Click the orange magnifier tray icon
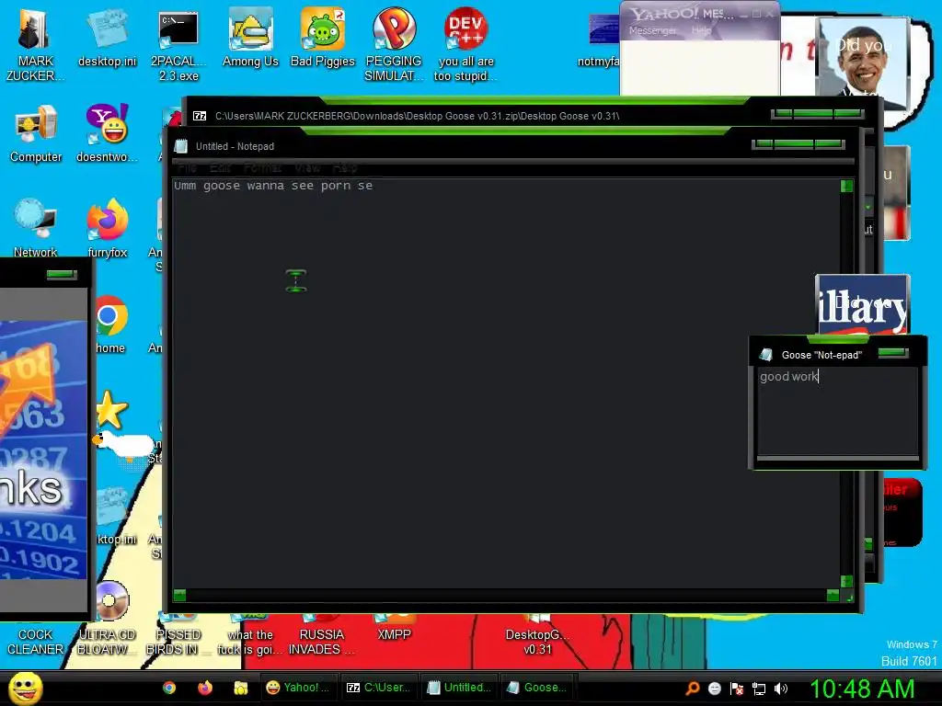 tap(693, 688)
